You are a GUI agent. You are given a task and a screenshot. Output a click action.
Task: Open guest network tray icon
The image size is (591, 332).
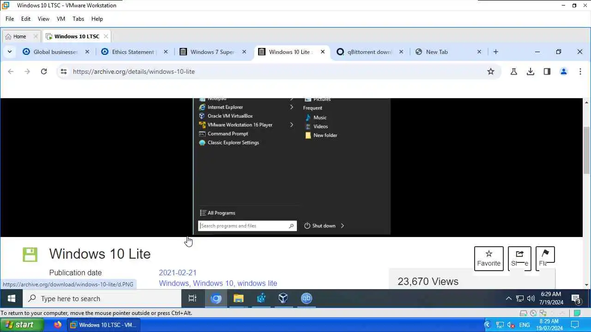pyautogui.click(x=520, y=298)
